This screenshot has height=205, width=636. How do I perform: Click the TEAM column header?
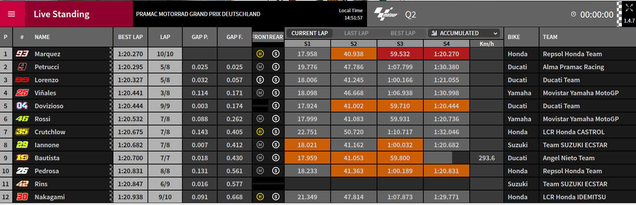click(550, 37)
